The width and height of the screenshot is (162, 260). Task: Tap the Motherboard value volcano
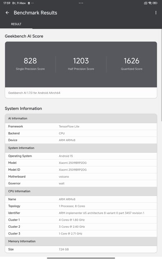(x=64, y=177)
